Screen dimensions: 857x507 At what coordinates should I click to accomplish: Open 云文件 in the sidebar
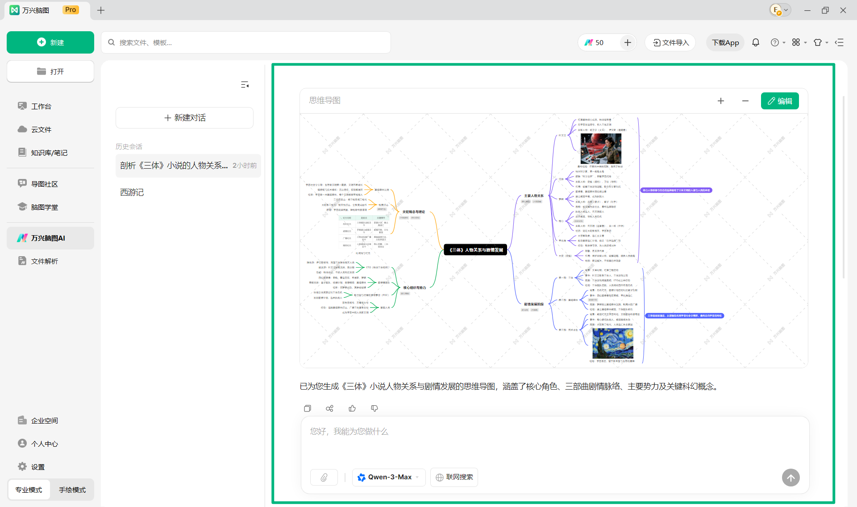(50, 129)
